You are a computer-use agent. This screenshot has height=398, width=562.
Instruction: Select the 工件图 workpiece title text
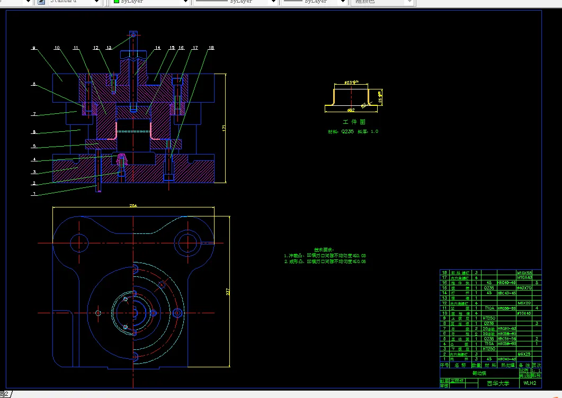pos(354,122)
